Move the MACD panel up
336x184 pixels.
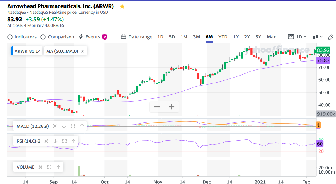(82, 126)
